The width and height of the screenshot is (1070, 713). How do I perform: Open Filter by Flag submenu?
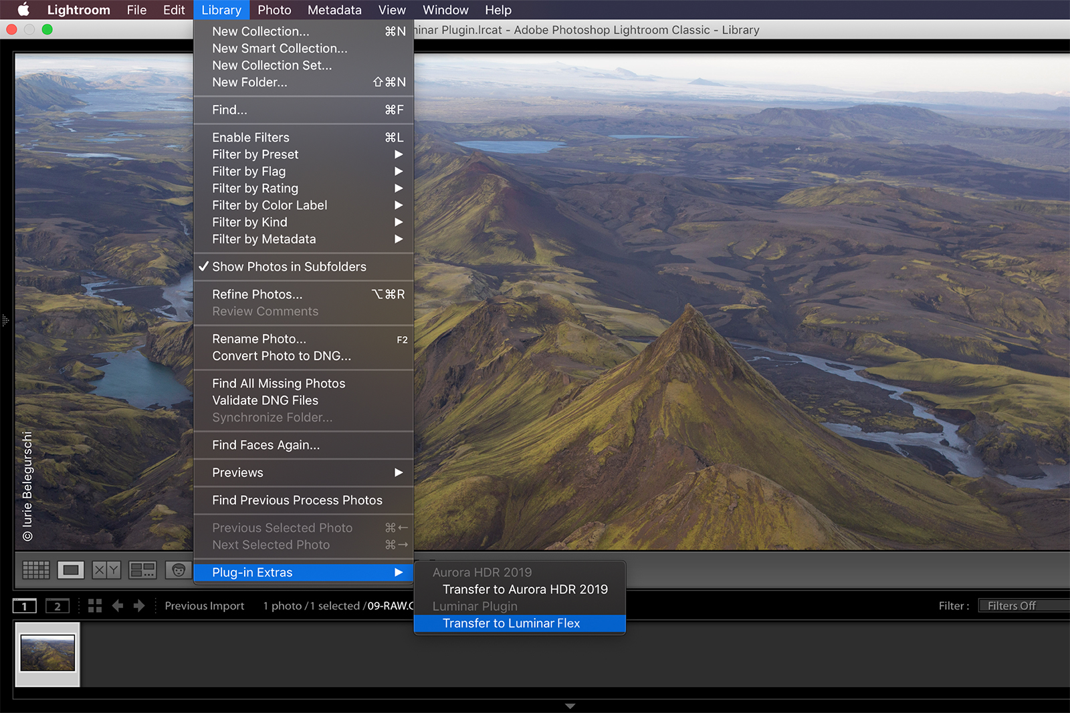point(304,171)
